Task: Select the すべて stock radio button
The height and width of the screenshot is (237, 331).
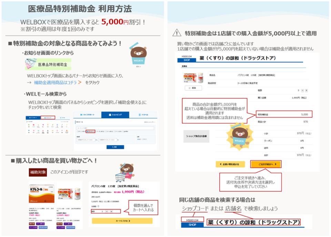Action: click(x=142, y=139)
